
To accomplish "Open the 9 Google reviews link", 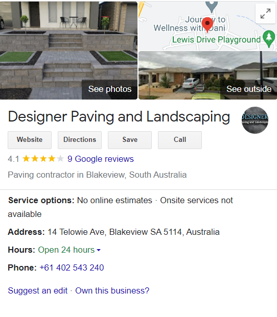I will 101,159.
